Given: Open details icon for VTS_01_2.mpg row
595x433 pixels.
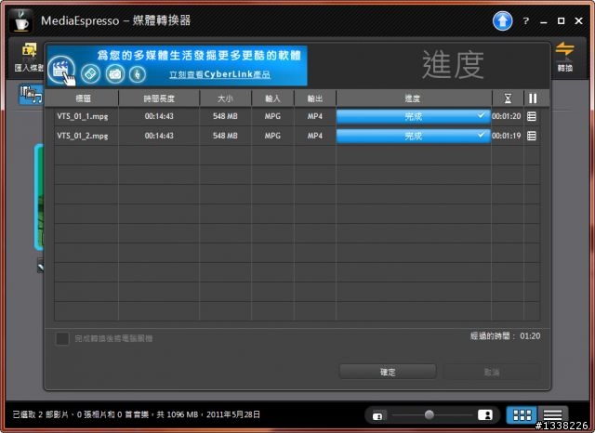Looking at the screenshot, I should (532, 136).
